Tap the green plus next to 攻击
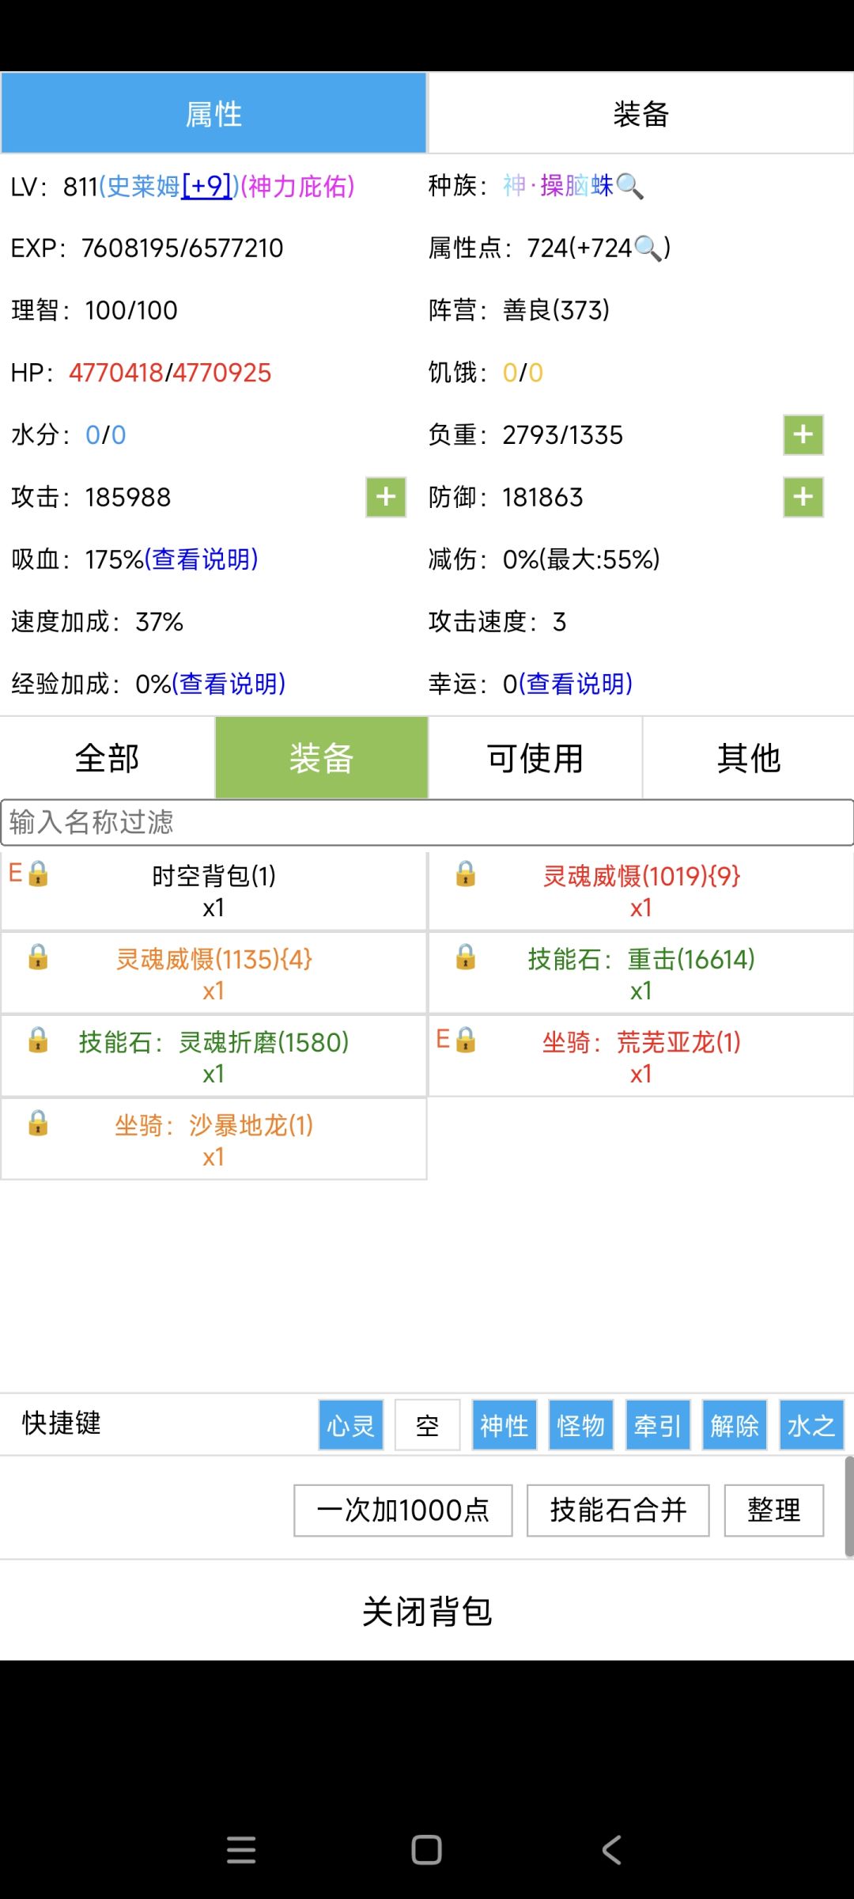The height and width of the screenshot is (1899, 854). pyautogui.click(x=386, y=497)
